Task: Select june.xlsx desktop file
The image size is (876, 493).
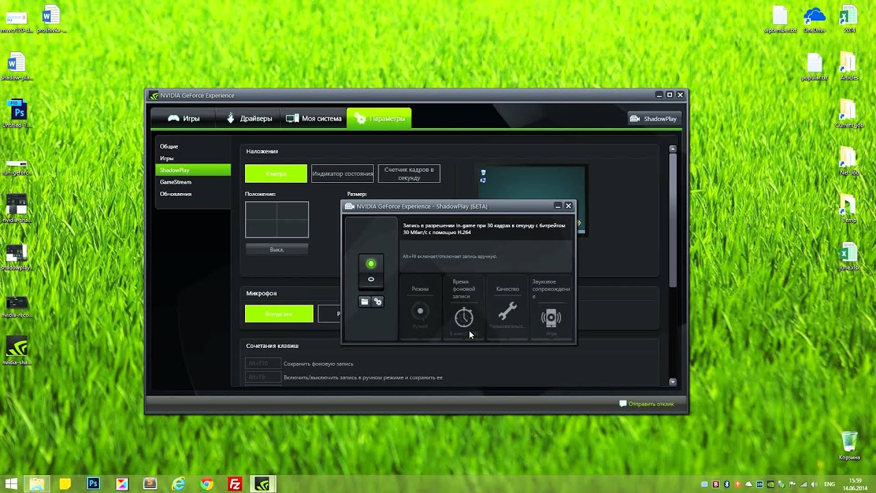Action: tap(849, 256)
